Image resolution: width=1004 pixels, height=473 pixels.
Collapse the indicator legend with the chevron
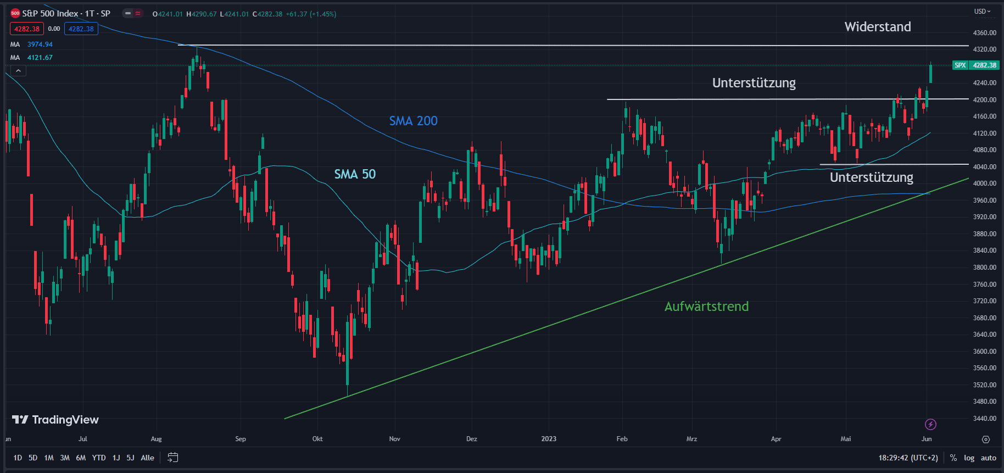tap(18, 71)
